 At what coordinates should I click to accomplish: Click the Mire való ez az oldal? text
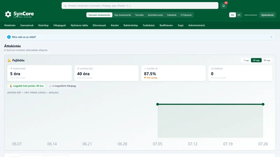click(x=24, y=37)
